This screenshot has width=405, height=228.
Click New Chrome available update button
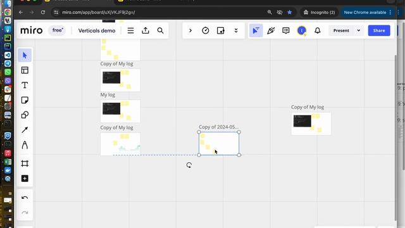(x=368, y=12)
